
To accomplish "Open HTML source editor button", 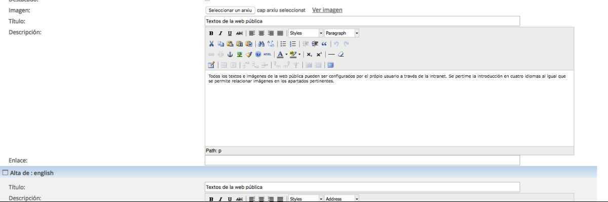I will point(268,55).
